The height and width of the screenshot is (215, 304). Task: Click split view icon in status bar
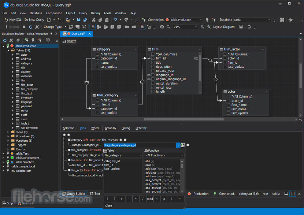[x=286, y=194]
